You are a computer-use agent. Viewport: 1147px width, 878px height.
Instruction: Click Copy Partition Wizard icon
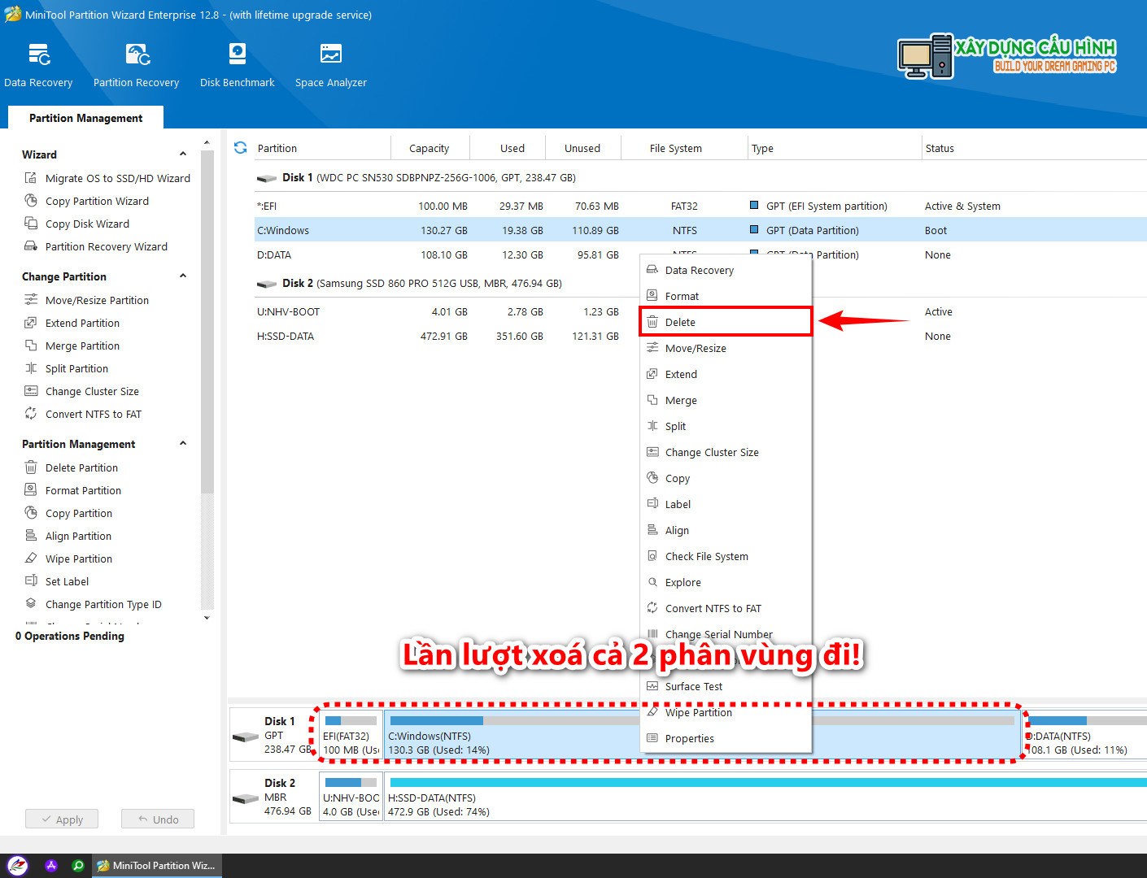pos(31,201)
